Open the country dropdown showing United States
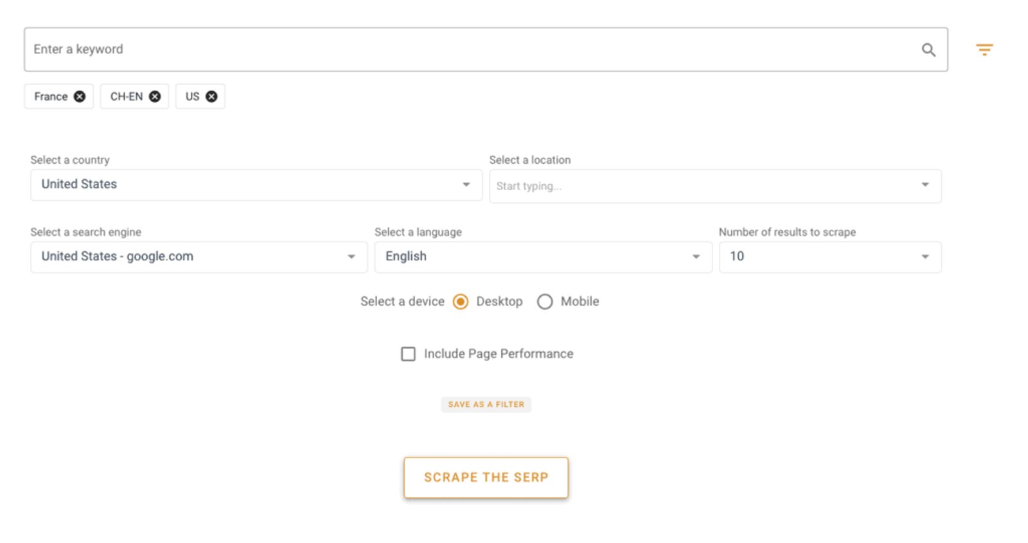 256,185
